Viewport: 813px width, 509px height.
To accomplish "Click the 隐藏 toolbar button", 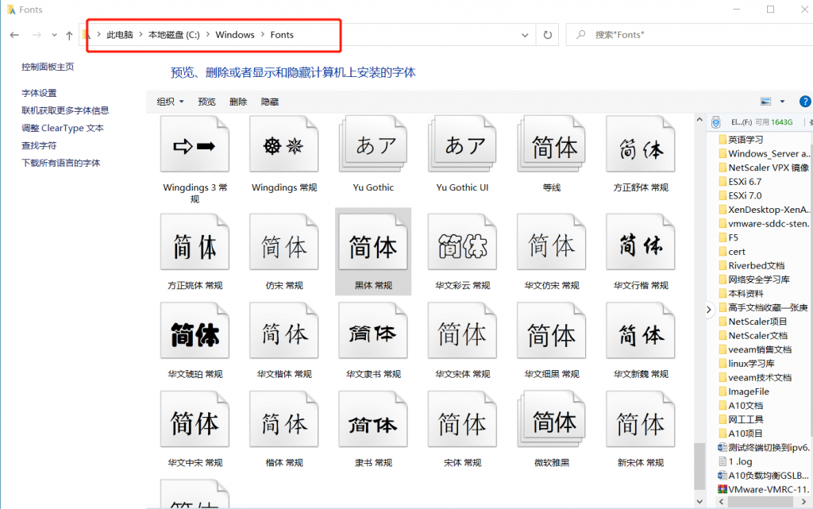I will [x=270, y=102].
